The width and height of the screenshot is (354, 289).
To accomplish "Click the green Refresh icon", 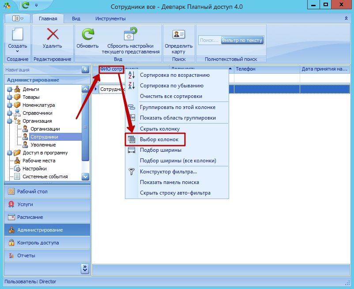I will coord(87,35).
